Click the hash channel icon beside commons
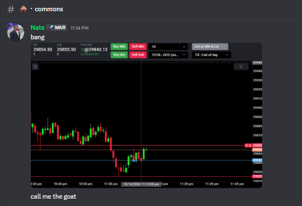Viewport: 302px width, 206px height. (11, 9)
